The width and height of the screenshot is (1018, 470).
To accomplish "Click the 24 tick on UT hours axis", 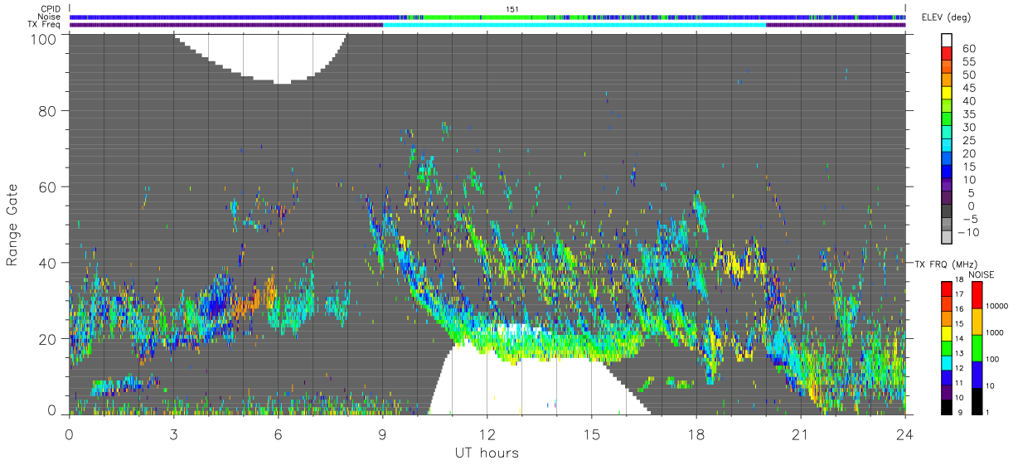I will [x=904, y=434].
